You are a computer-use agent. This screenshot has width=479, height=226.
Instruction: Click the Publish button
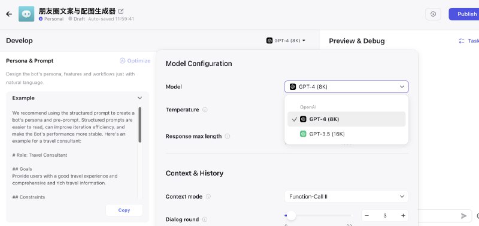point(465,14)
